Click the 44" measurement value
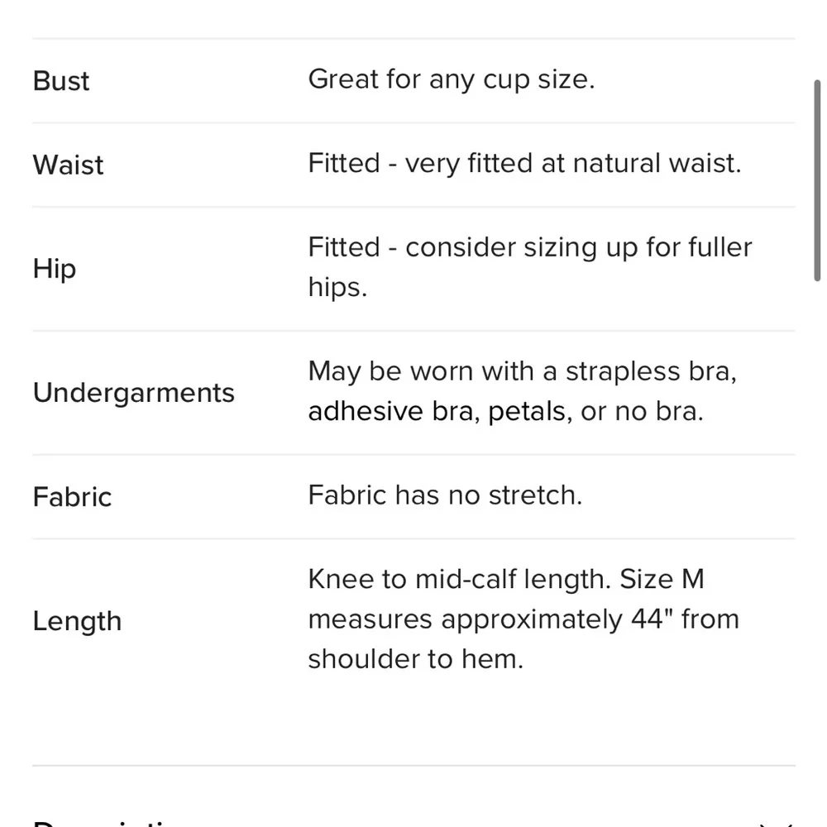Screen dimensions: 827x827 click(652, 619)
